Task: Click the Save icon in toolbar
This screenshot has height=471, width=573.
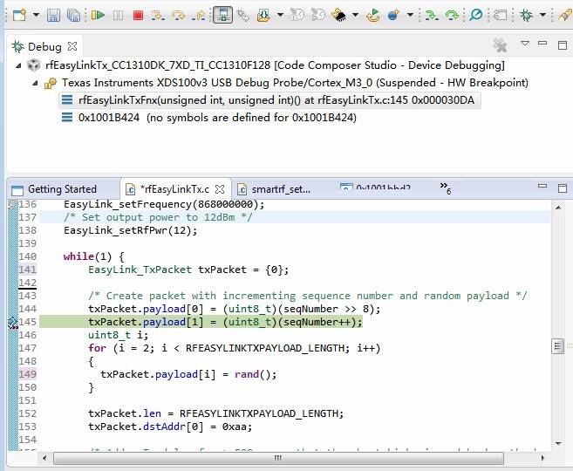Action: coord(53,16)
